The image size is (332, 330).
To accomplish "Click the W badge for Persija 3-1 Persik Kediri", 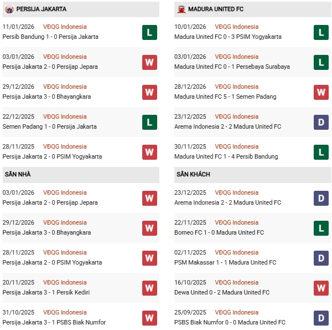I will (149, 288).
